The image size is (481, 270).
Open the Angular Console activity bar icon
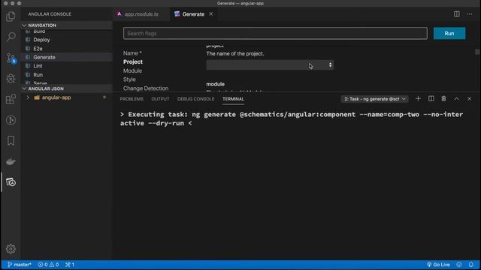[11, 182]
